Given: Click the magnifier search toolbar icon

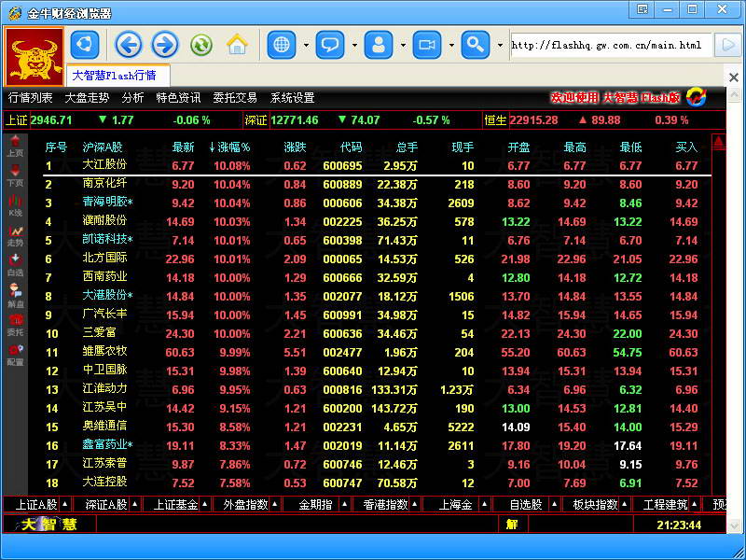Looking at the screenshot, I should 476,45.
